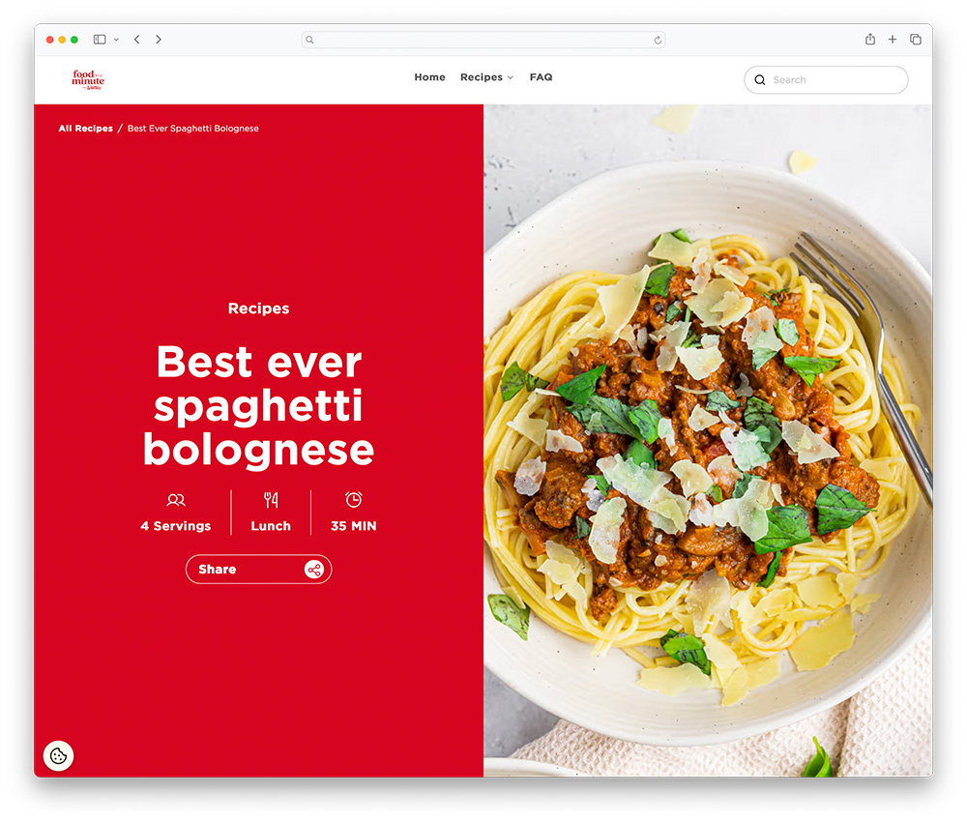Open the browser share sheet icon

coord(870,40)
